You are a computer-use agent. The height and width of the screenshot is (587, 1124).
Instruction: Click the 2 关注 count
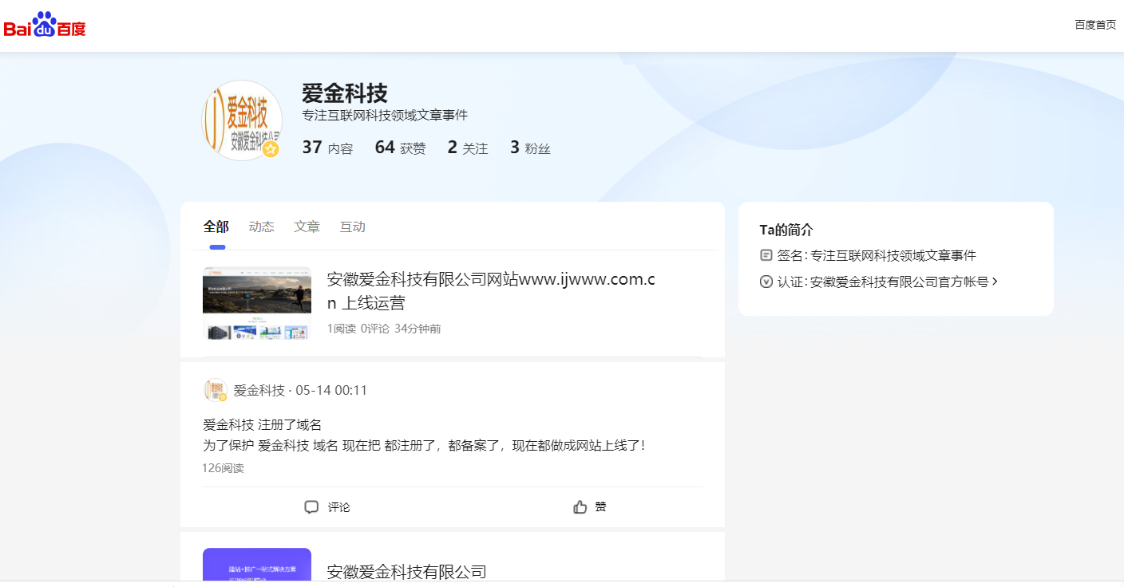coord(468,148)
